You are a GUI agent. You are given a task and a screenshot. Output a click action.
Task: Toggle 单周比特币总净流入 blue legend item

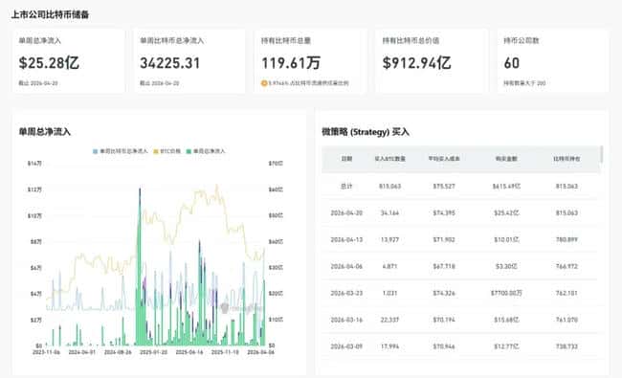[121, 151]
